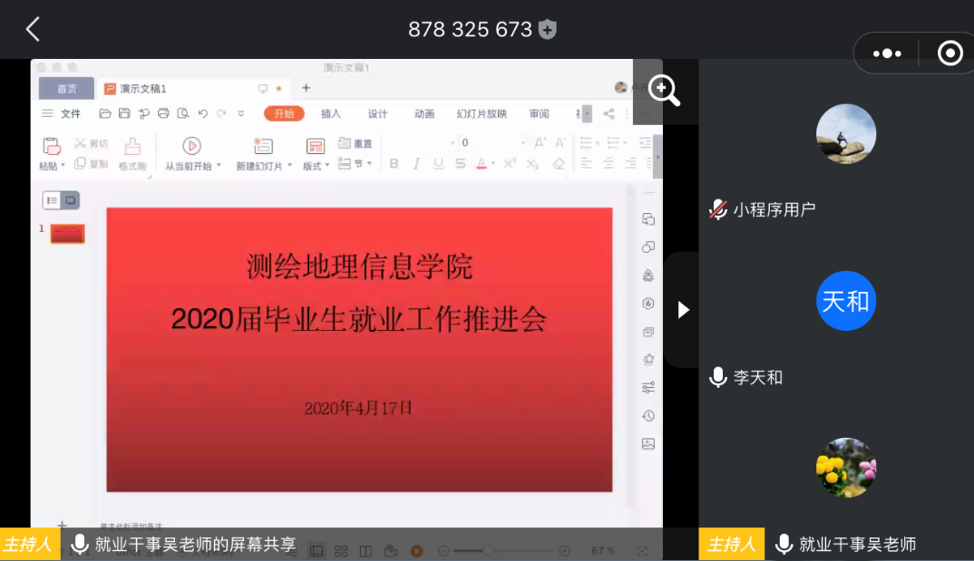
Task: Click the star icon in side panel
Action: click(x=648, y=359)
